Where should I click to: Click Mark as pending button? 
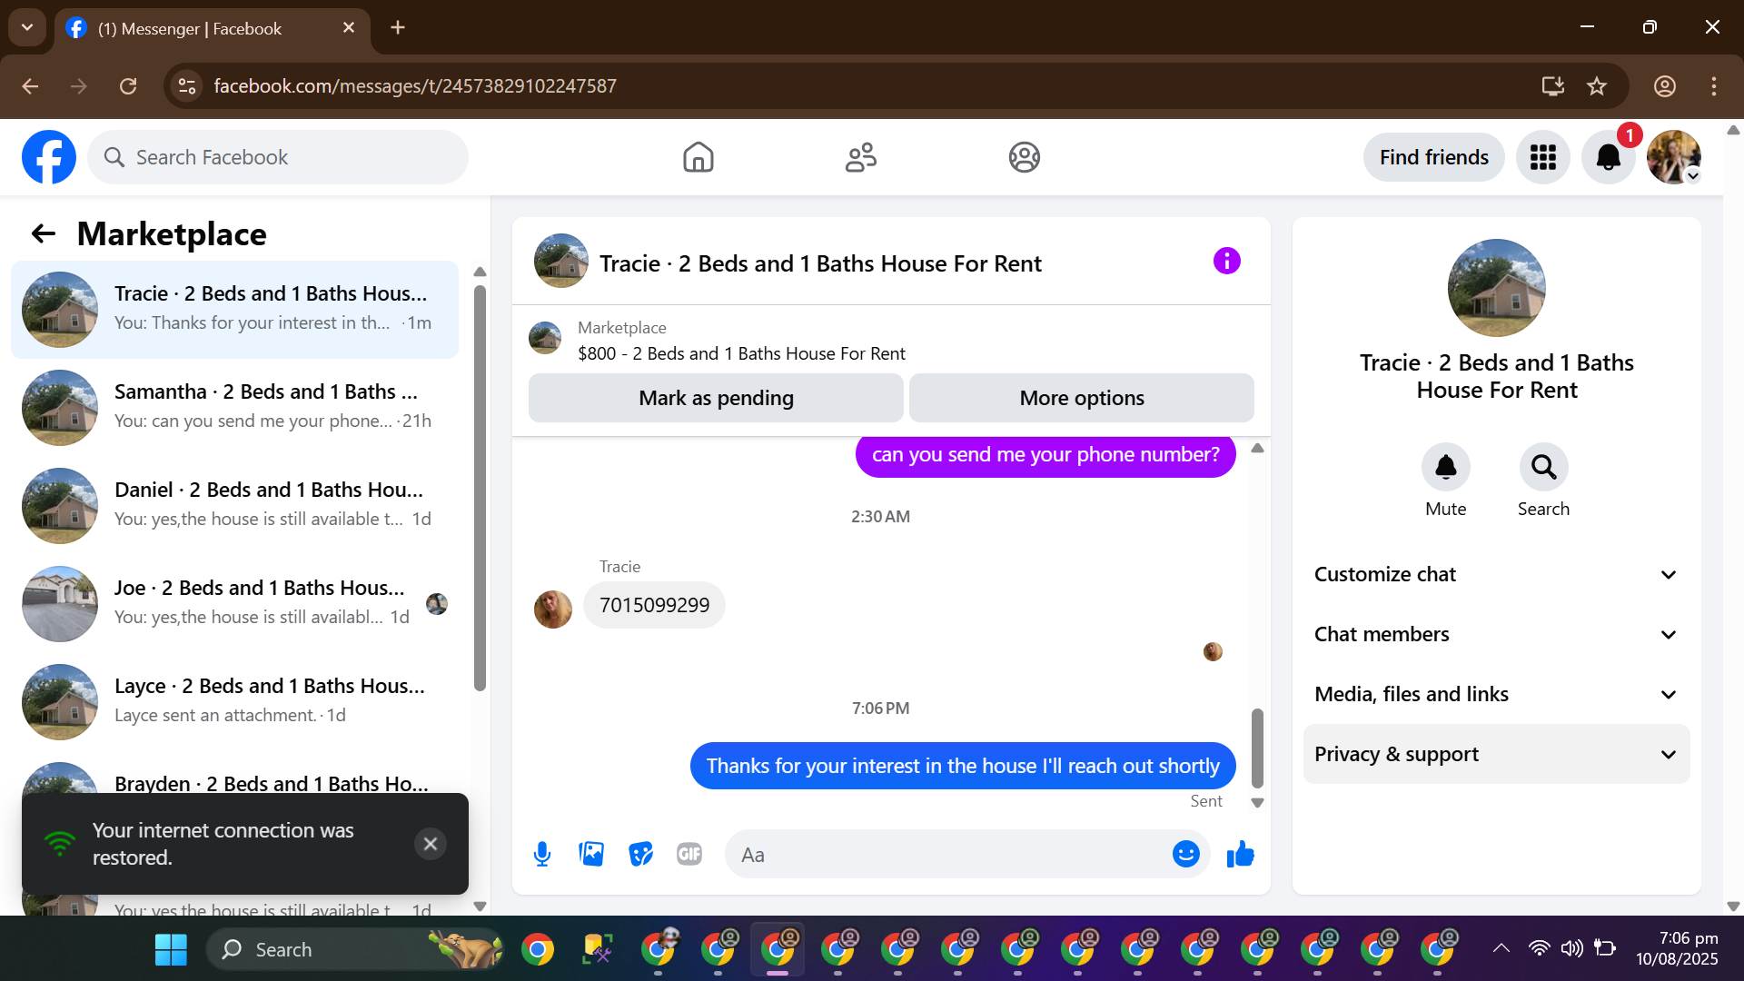716,399
